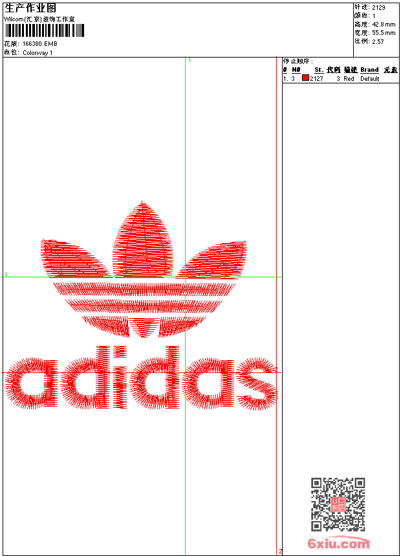The width and height of the screenshot is (401, 556).
Task: Click the barcode under the studio name
Action: pos(45,31)
